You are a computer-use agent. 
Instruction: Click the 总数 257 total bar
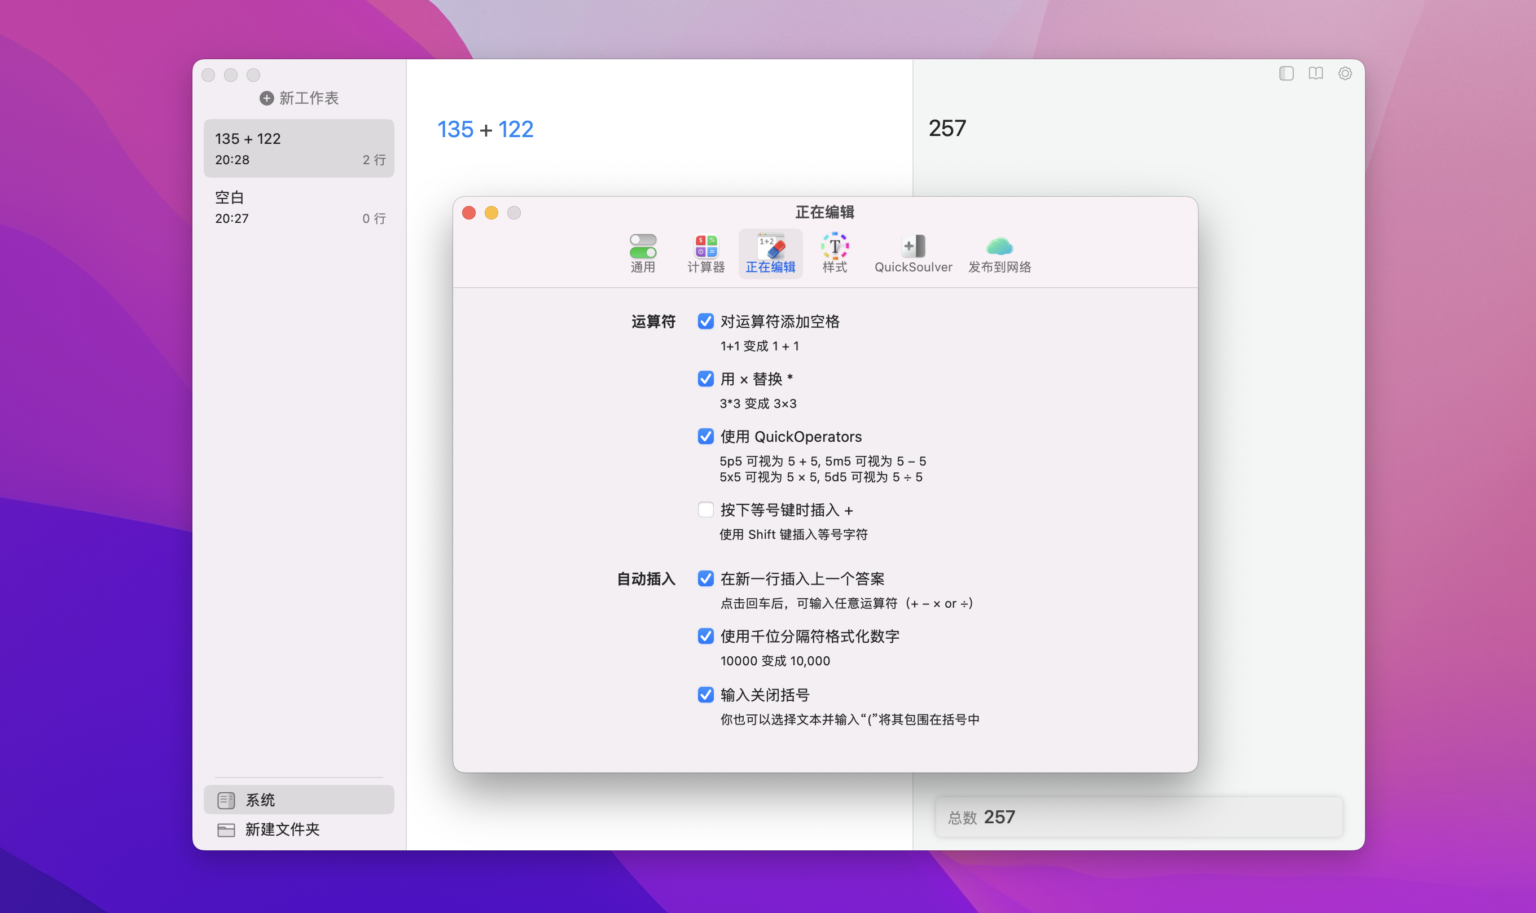click(x=1138, y=817)
